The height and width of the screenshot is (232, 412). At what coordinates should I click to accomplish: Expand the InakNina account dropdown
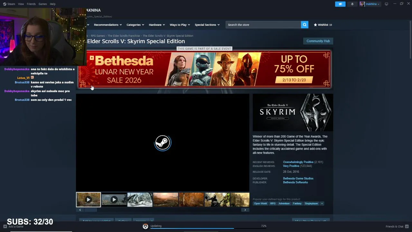(x=372, y=4)
